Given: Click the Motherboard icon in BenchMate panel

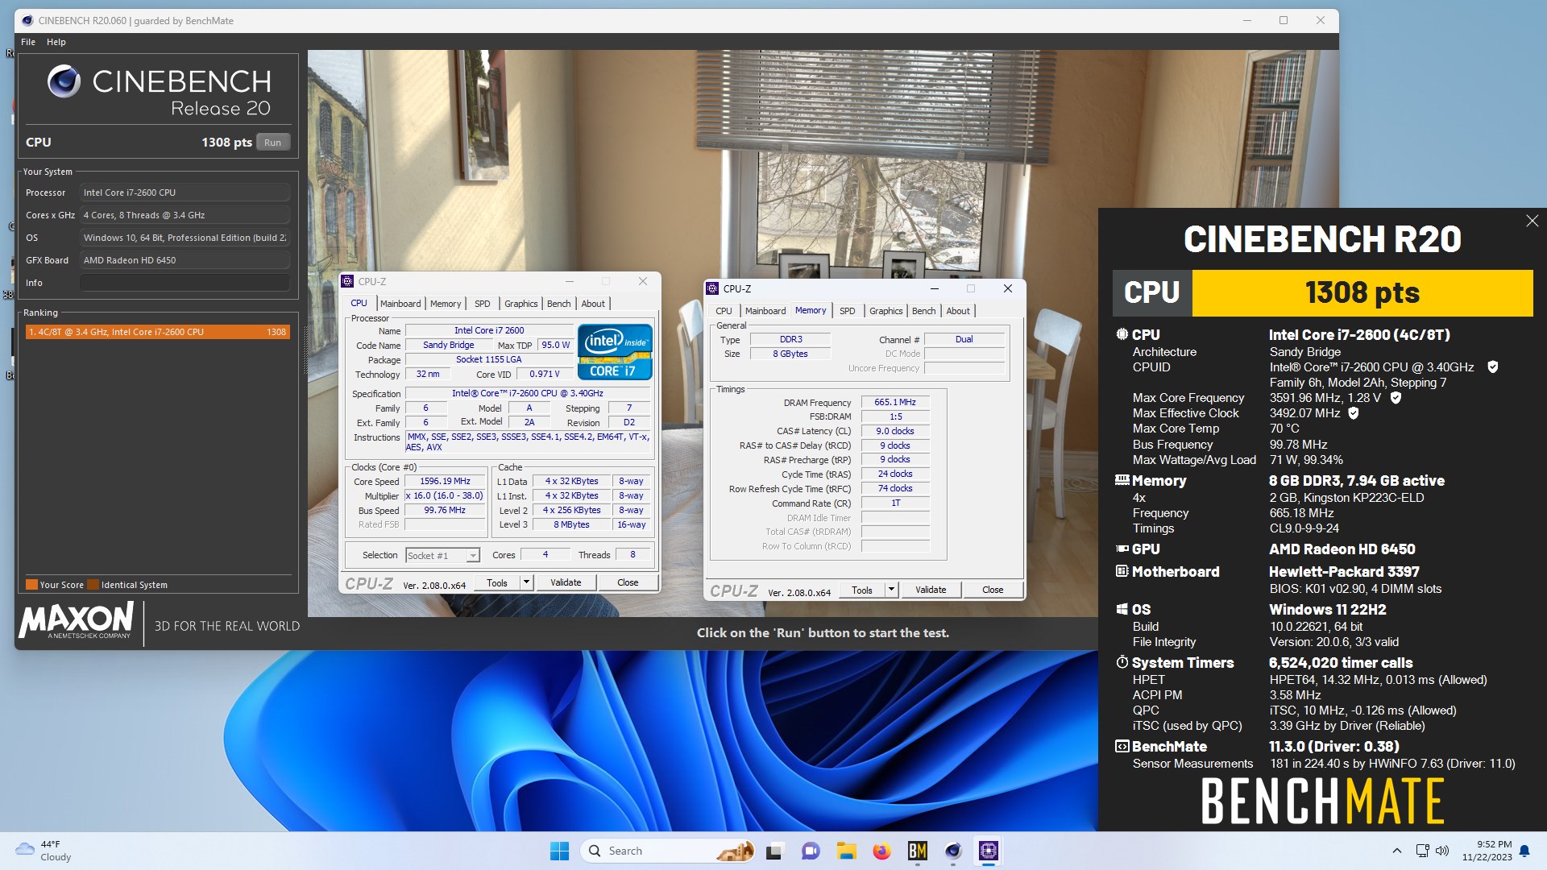Looking at the screenshot, I should 1122,571.
